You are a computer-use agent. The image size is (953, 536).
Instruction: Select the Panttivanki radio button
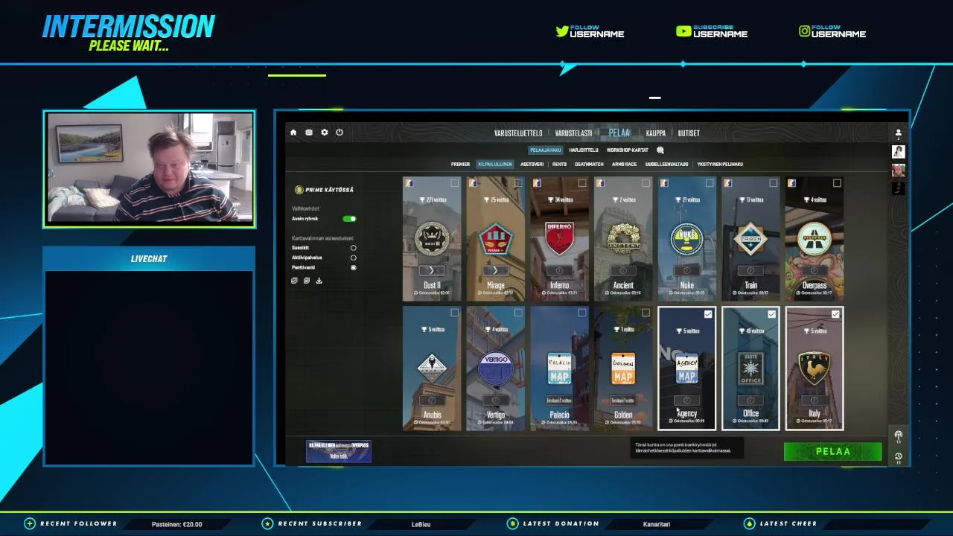click(x=353, y=267)
